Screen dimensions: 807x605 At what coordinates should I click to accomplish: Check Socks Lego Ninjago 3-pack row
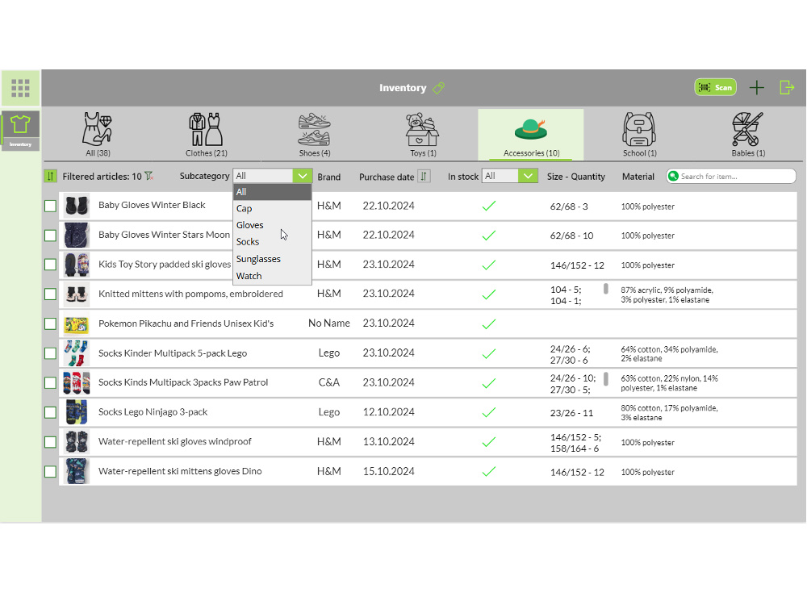coord(50,412)
